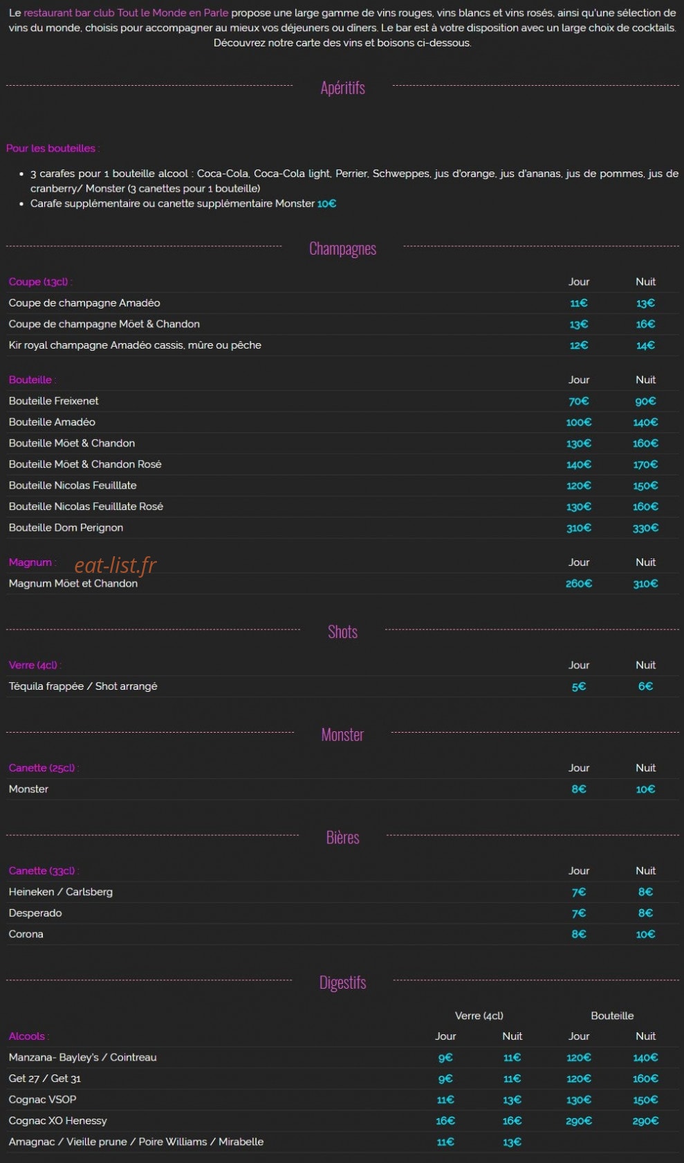Click the 'Pour les bouteilles :' label

pos(53,148)
